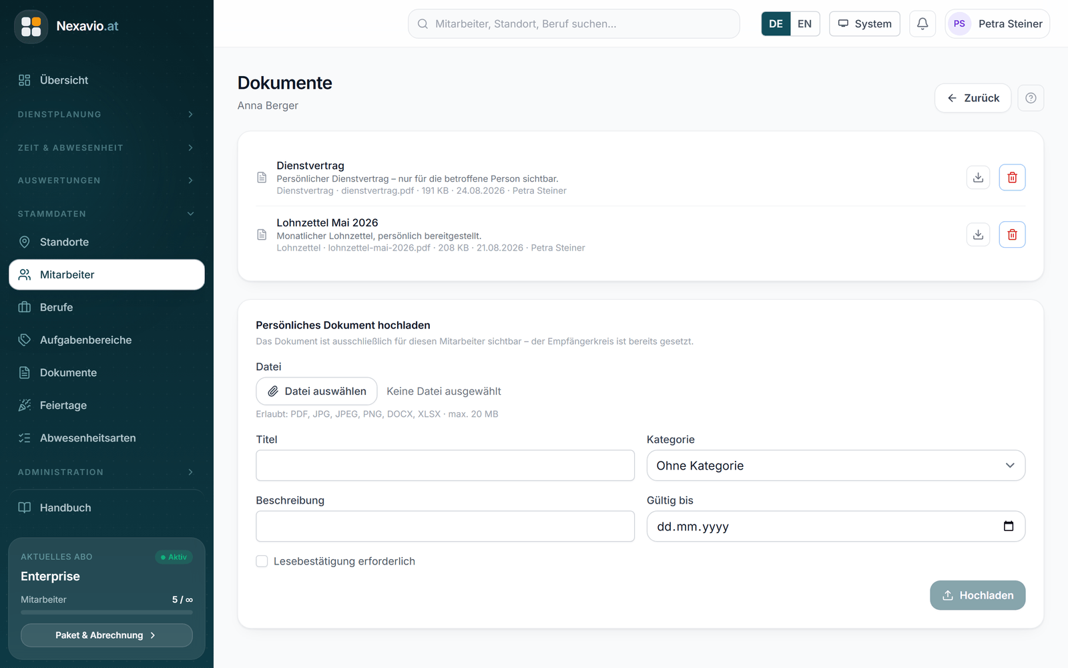Open Aufgabenbereiche from the sidebar
This screenshot has width=1068, height=668.
click(107, 340)
